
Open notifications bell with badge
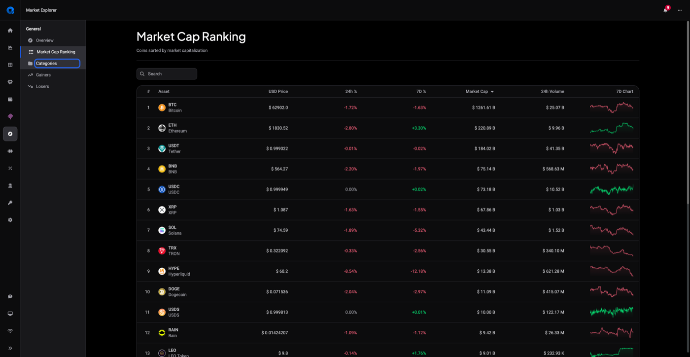(665, 10)
